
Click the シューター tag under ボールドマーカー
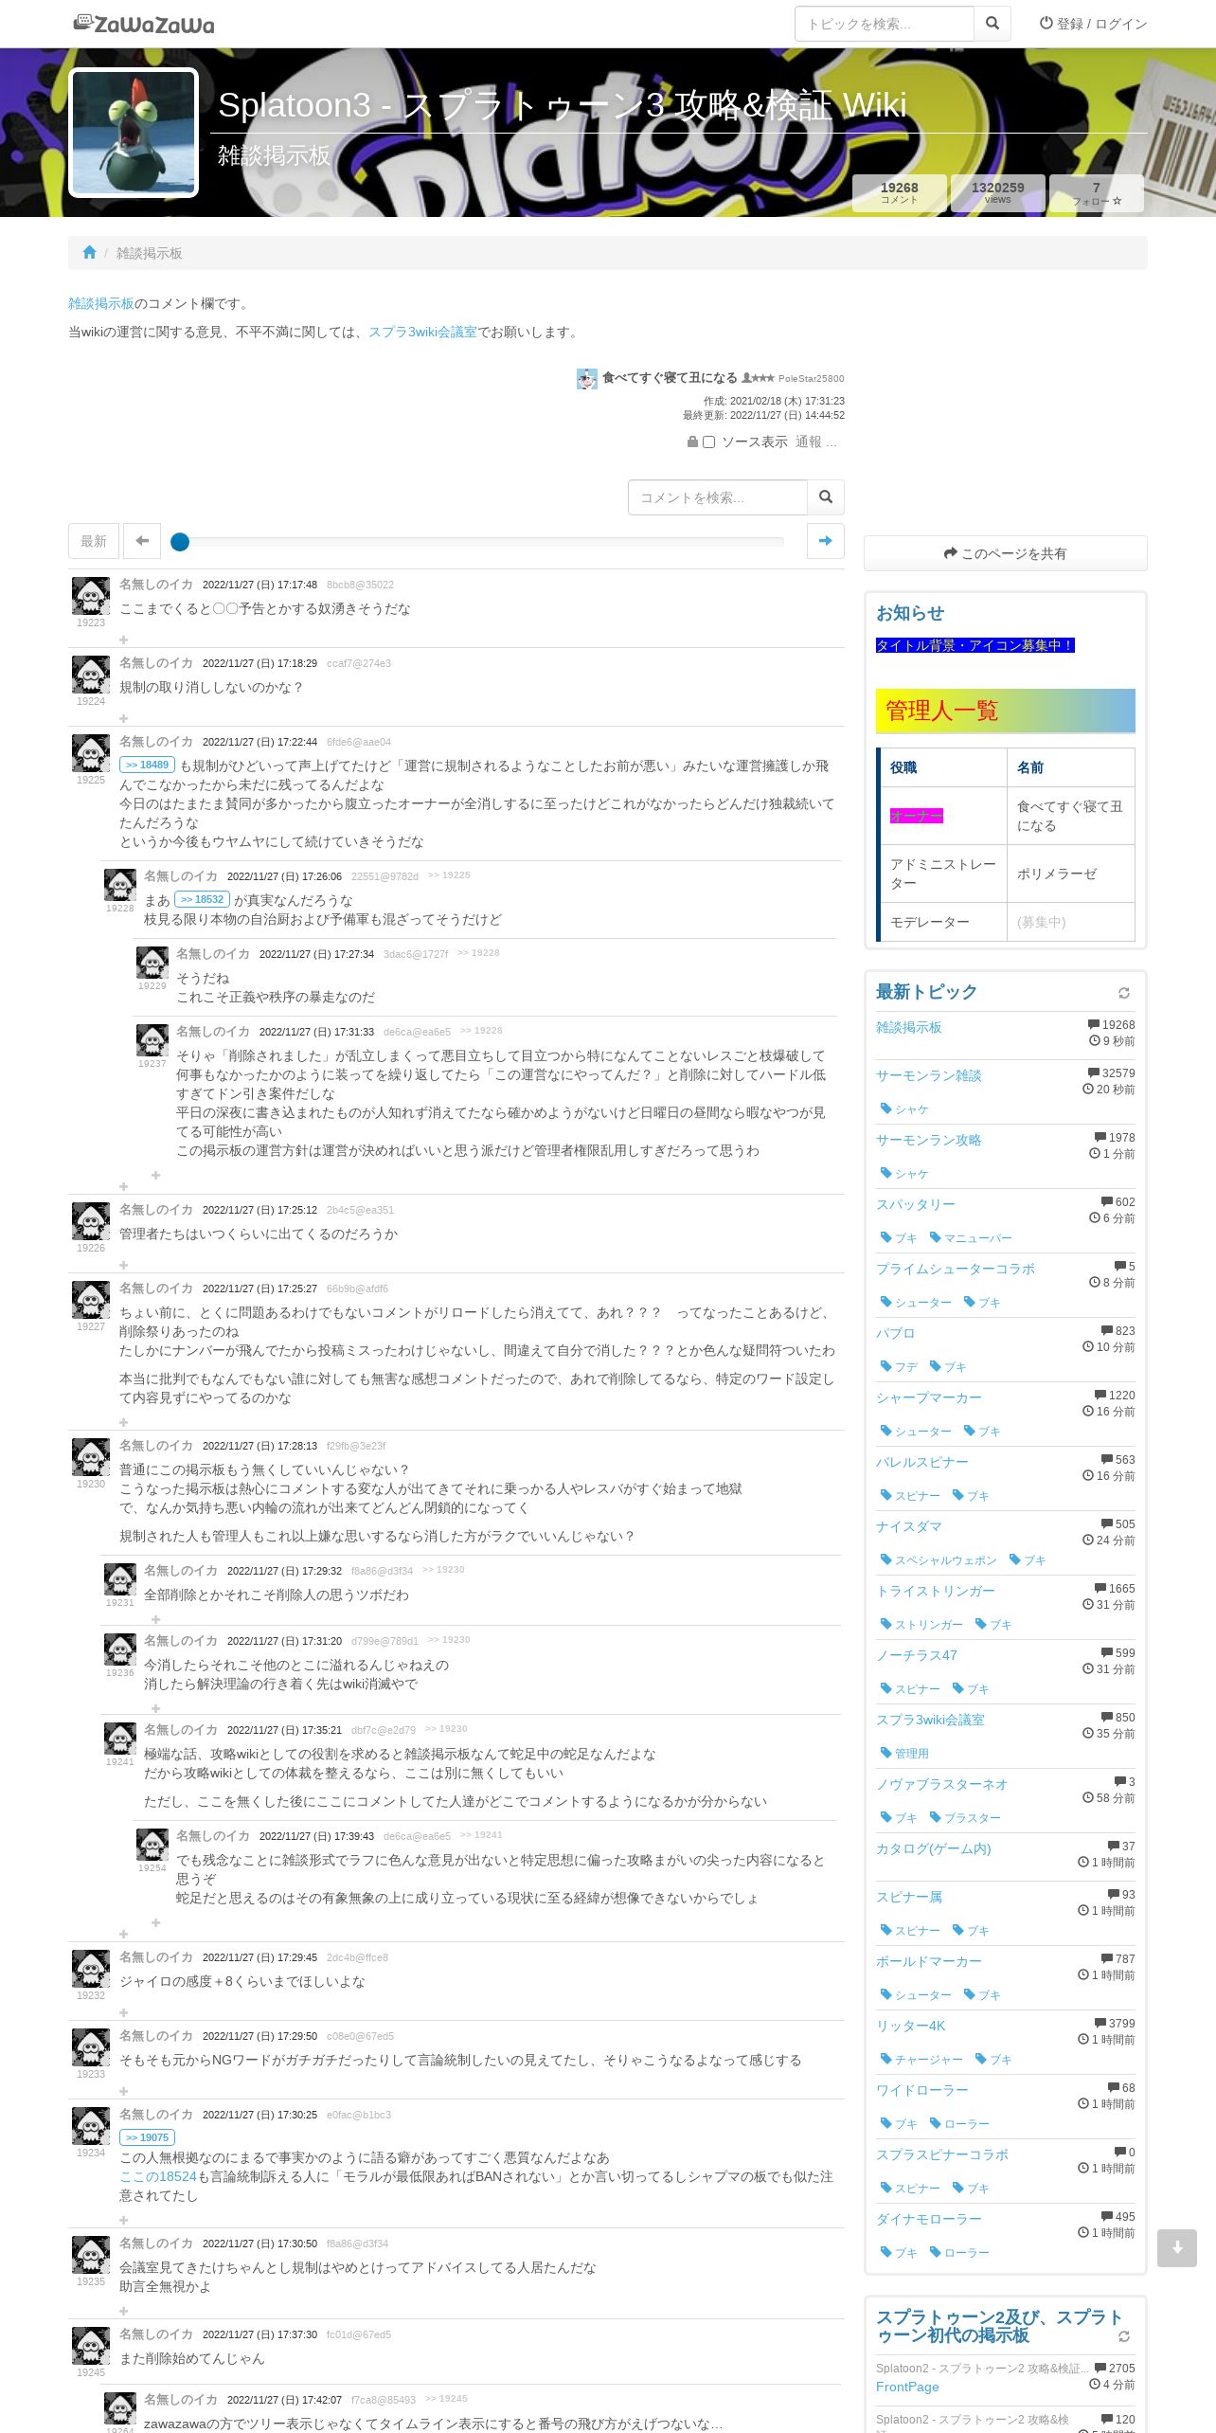pyautogui.click(x=916, y=1994)
